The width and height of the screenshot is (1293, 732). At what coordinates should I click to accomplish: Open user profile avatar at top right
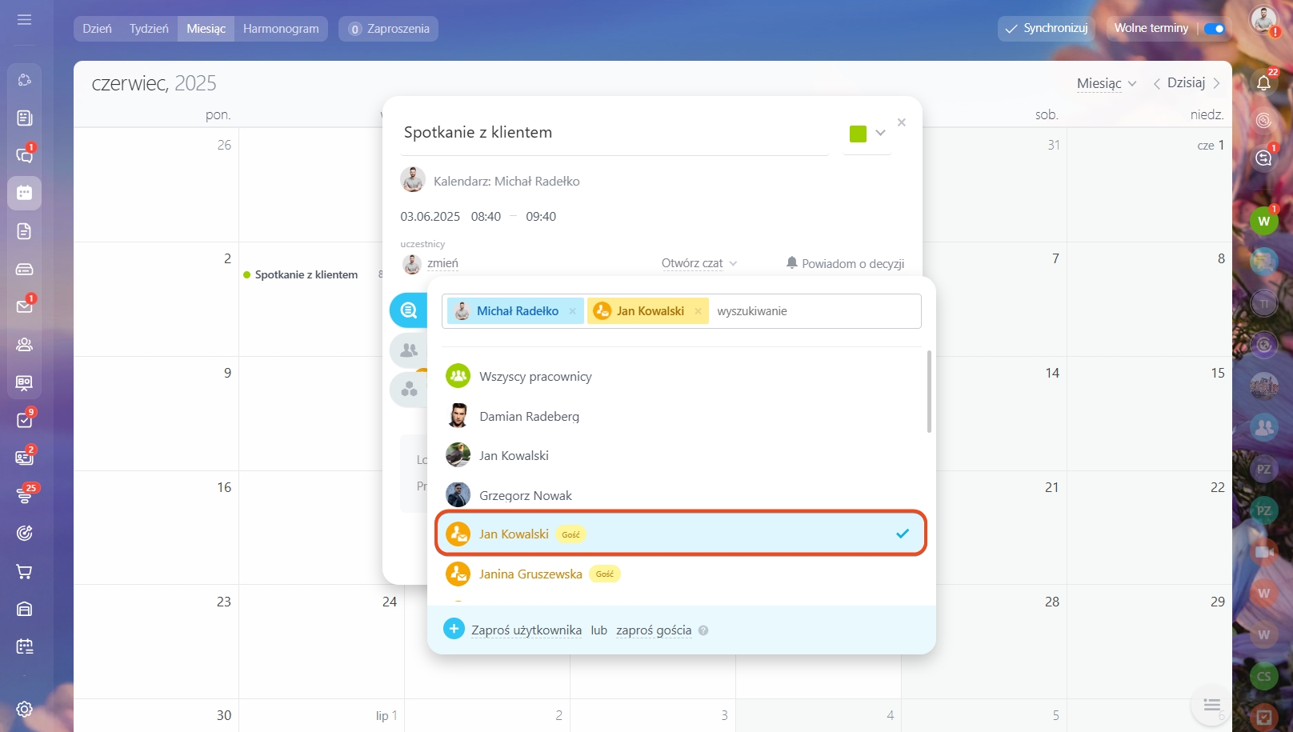coord(1264,20)
